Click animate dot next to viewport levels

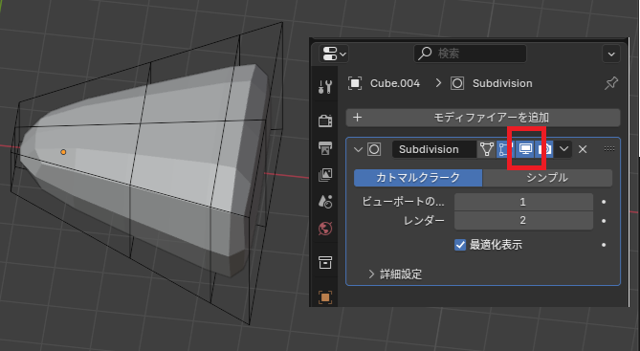point(604,202)
